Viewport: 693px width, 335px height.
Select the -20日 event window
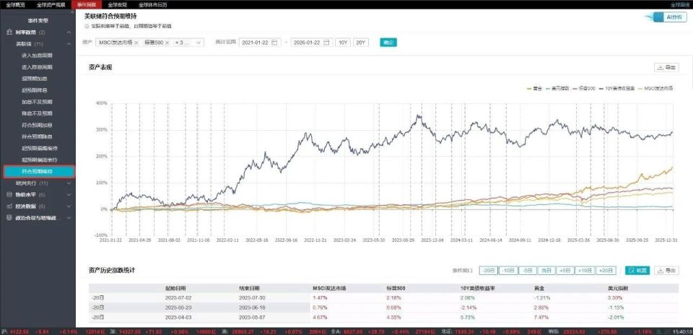pos(489,271)
